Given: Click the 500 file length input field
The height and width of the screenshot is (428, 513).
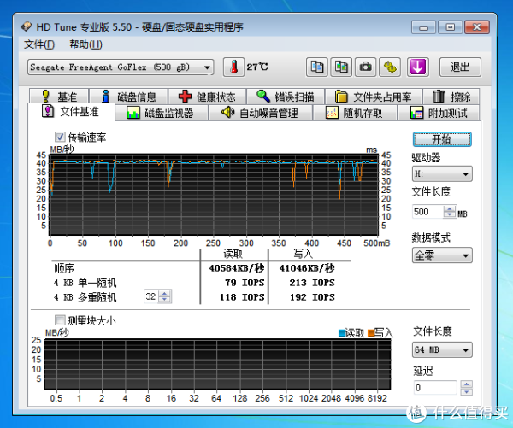Looking at the screenshot, I should click(x=428, y=212).
